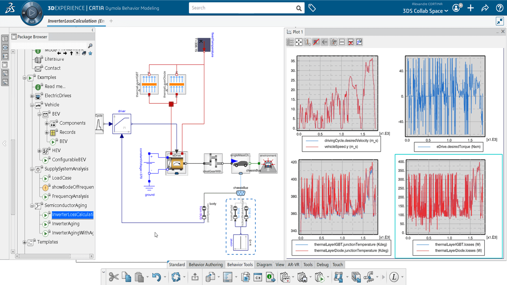Click the main Search input field
Screen dimensions: 507x285
coord(242,8)
